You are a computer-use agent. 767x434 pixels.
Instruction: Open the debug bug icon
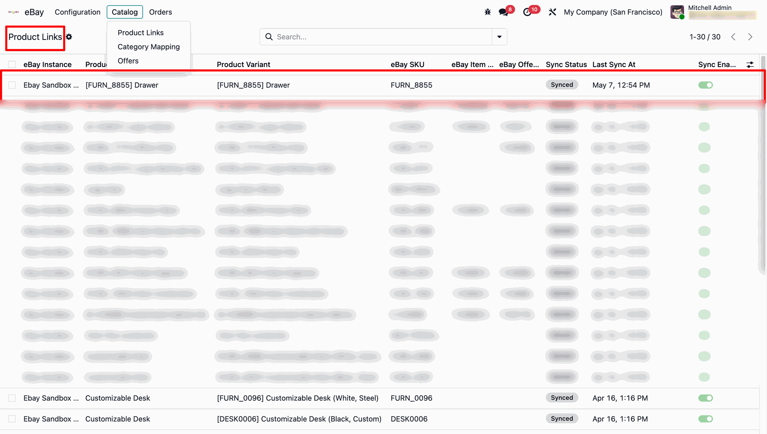(x=487, y=12)
